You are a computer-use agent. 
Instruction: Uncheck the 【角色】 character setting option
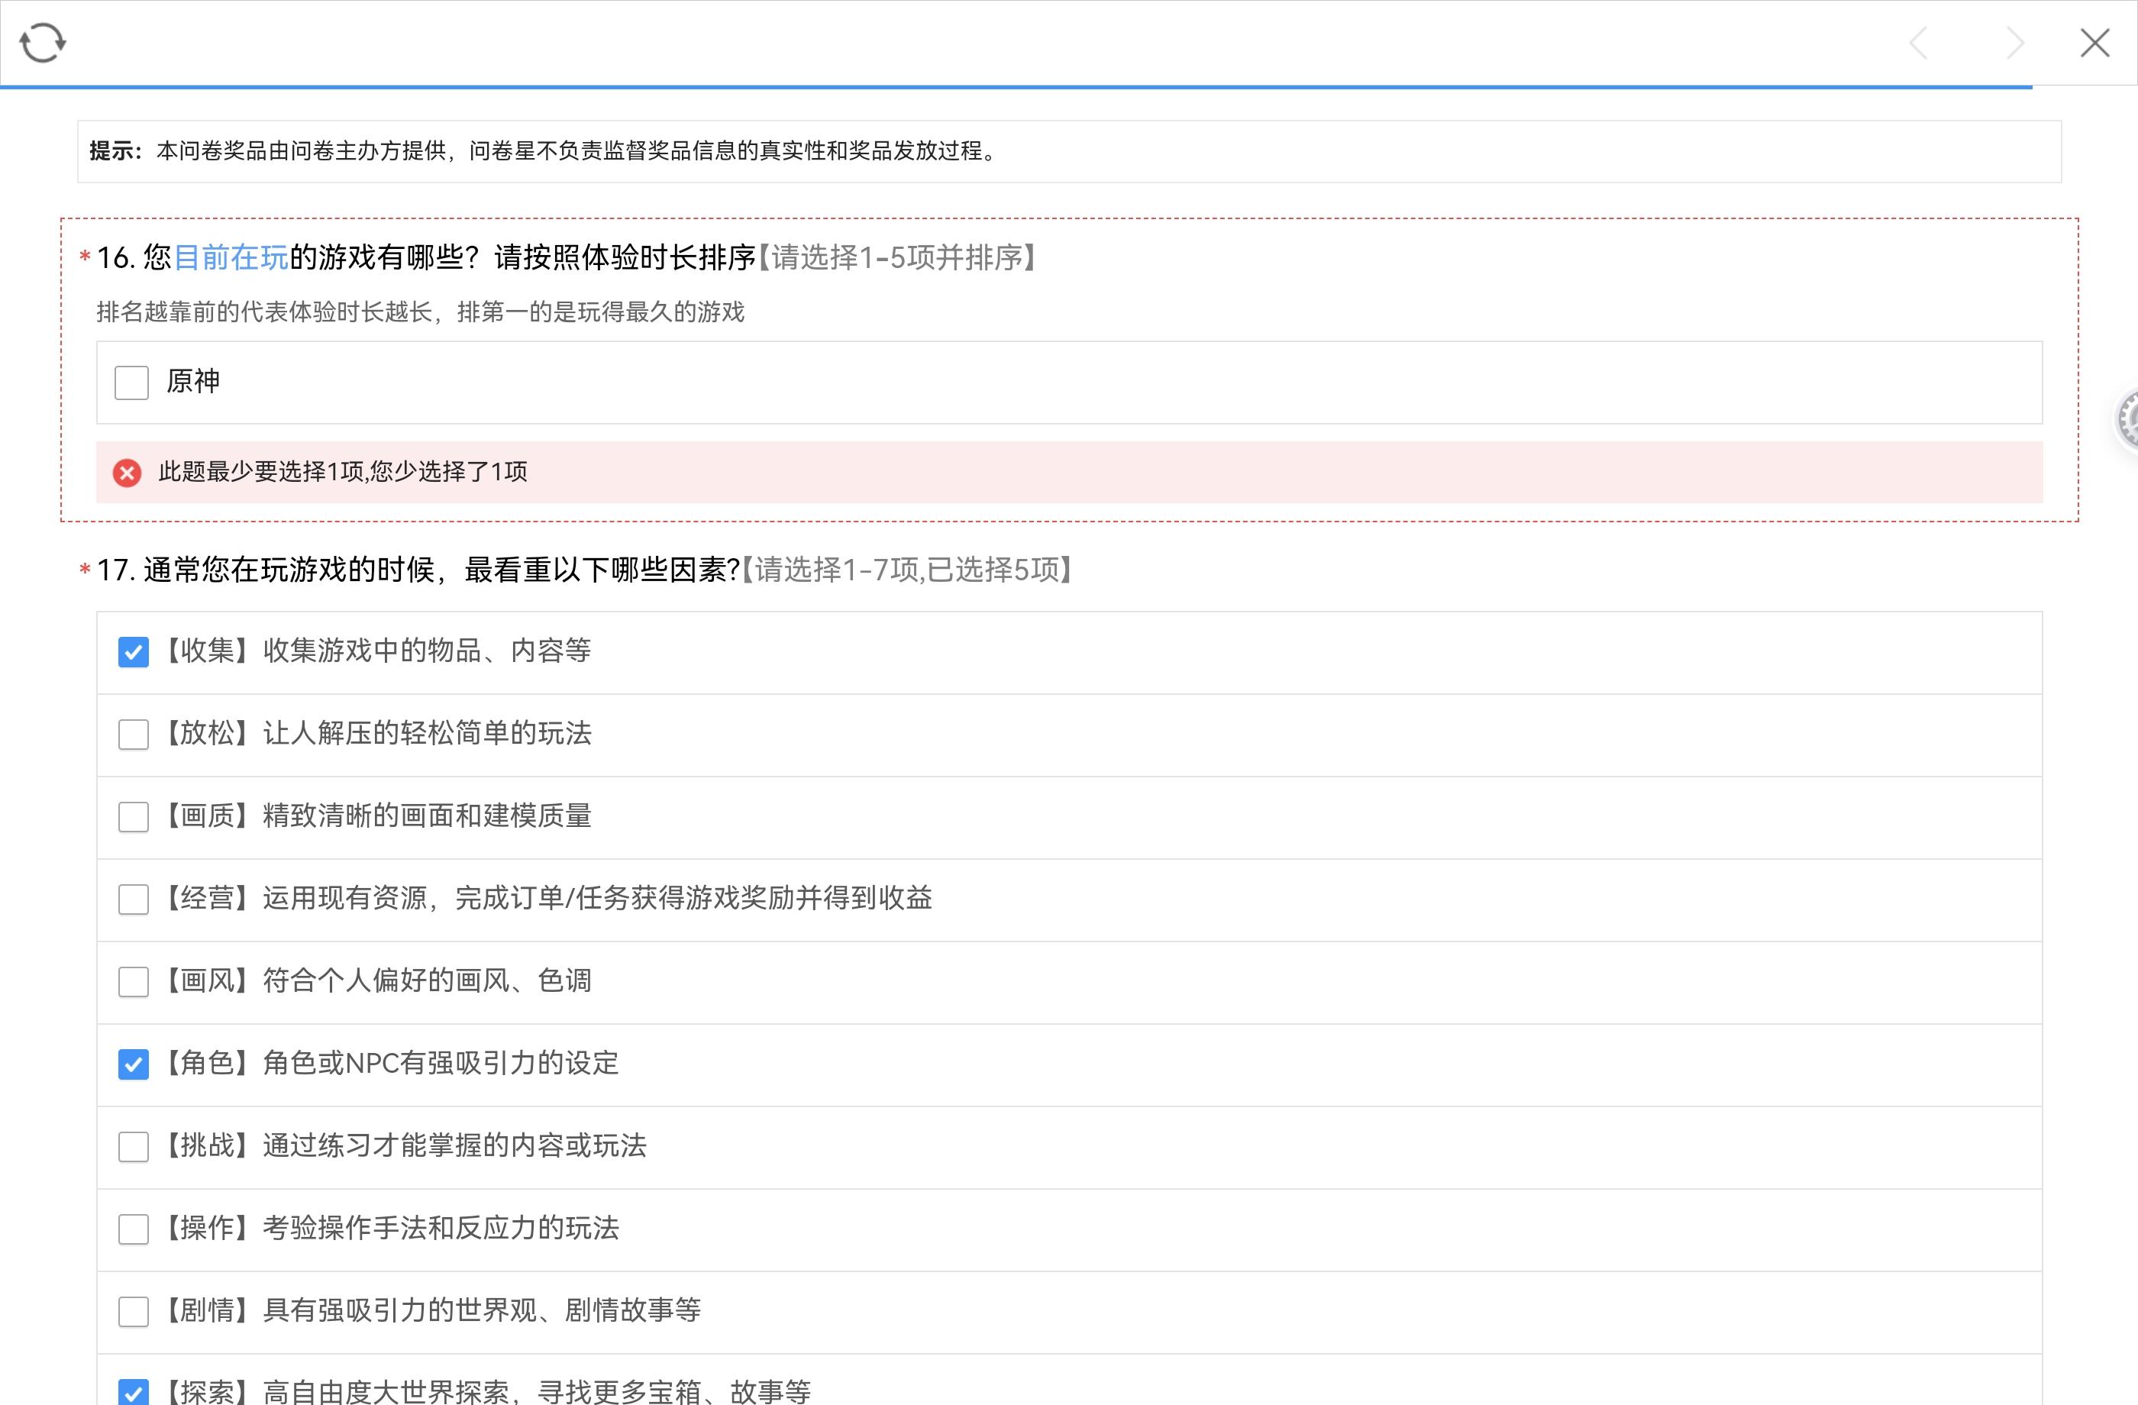(x=134, y=1064)
